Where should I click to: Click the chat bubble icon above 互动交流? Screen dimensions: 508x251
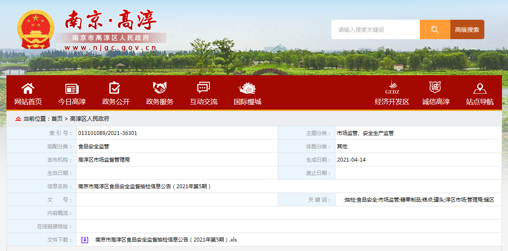(203, 88)
